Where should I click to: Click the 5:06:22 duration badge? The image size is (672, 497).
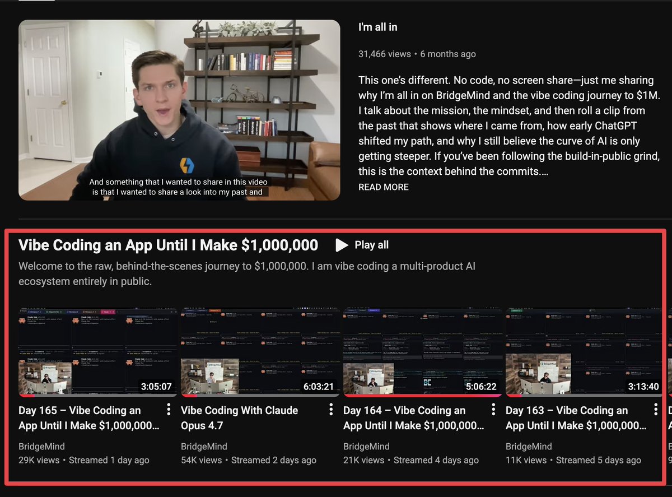(481, 387)
